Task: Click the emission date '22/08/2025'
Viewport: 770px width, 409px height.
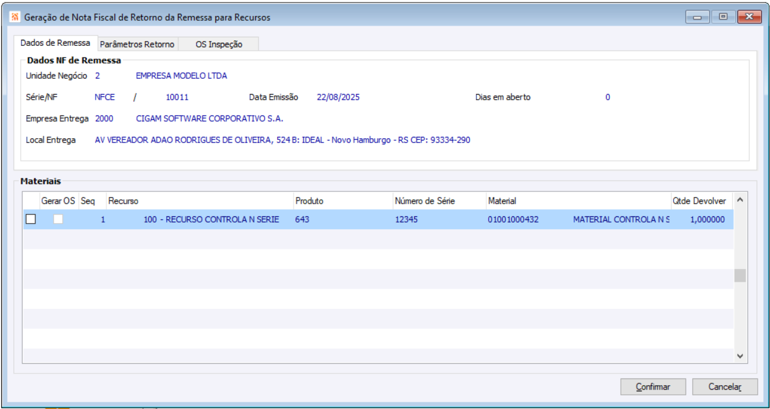Action: click(338, 97)
